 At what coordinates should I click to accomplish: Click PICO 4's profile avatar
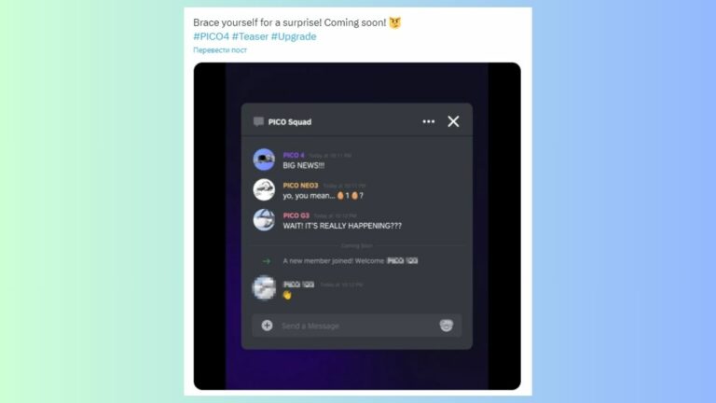(264, 160)
